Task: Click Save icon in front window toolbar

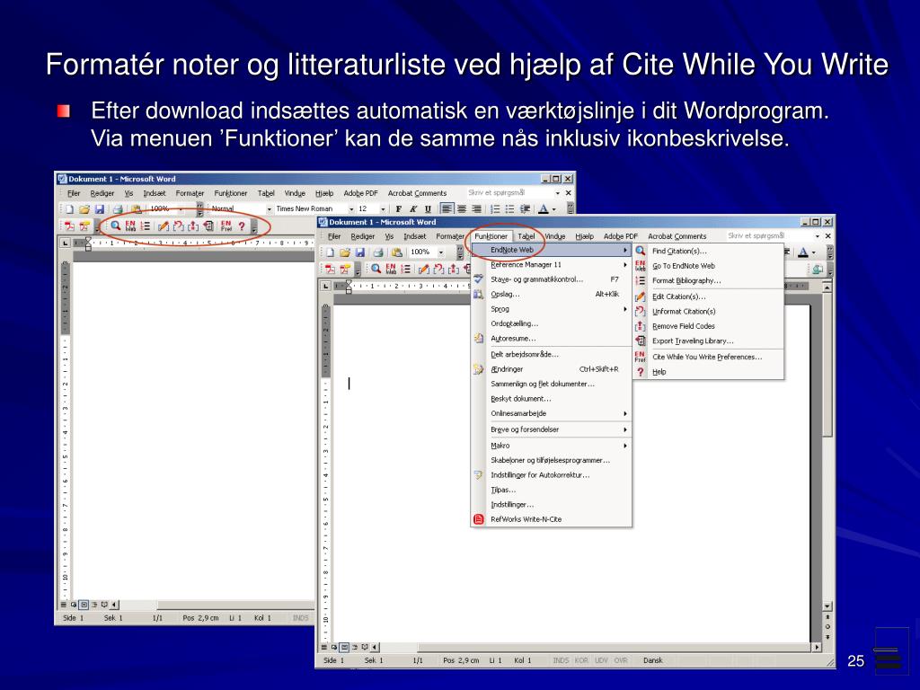Action: point(359,252)
